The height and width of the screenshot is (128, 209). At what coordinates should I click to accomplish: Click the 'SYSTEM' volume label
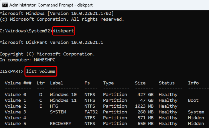pyautogui.click(x=58, y=112)
